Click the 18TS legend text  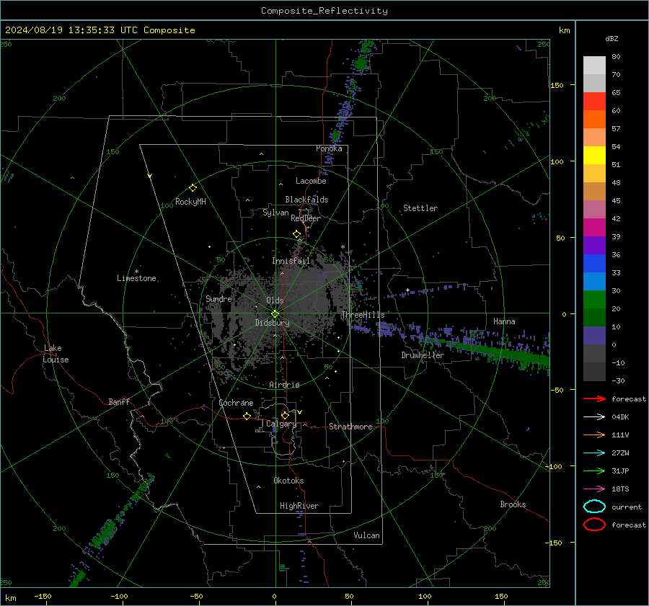pos(620,489)
